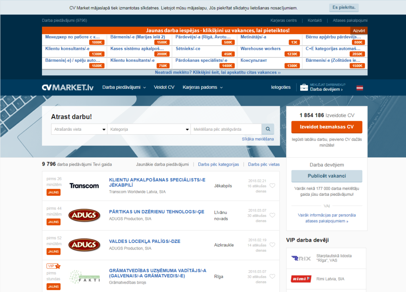Viewport: 406px width, 292px height.
Task: Open Sētnieks/-ce banner vacancy
Action: (188, 49)
